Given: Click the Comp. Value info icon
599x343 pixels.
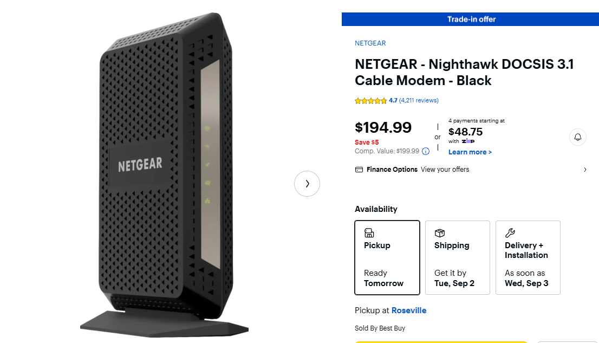Looking at the screenshot, I should coord(426,151).
